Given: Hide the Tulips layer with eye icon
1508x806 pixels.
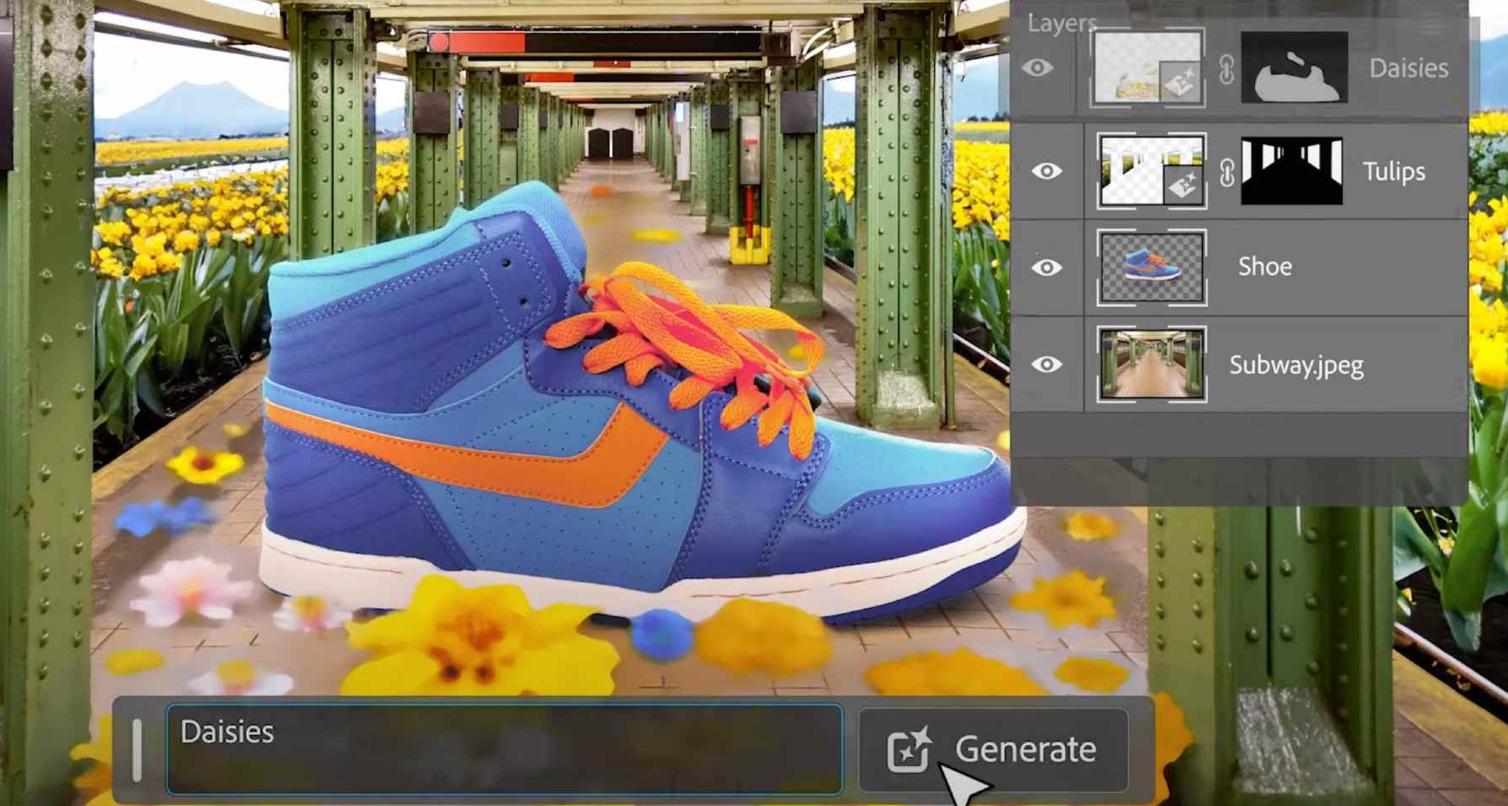Looking at the screenshot, I should [x=1046, y=171].
